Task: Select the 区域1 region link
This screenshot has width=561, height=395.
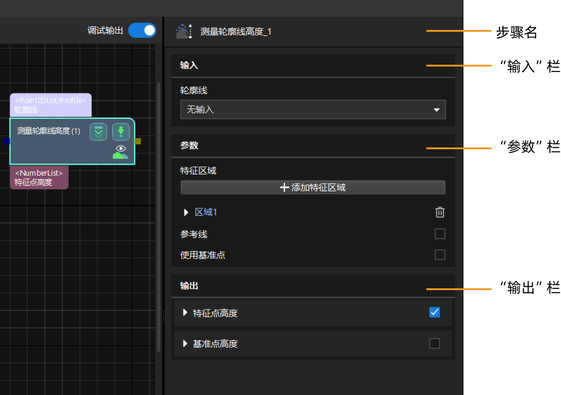Action: [x=206, y=212]
